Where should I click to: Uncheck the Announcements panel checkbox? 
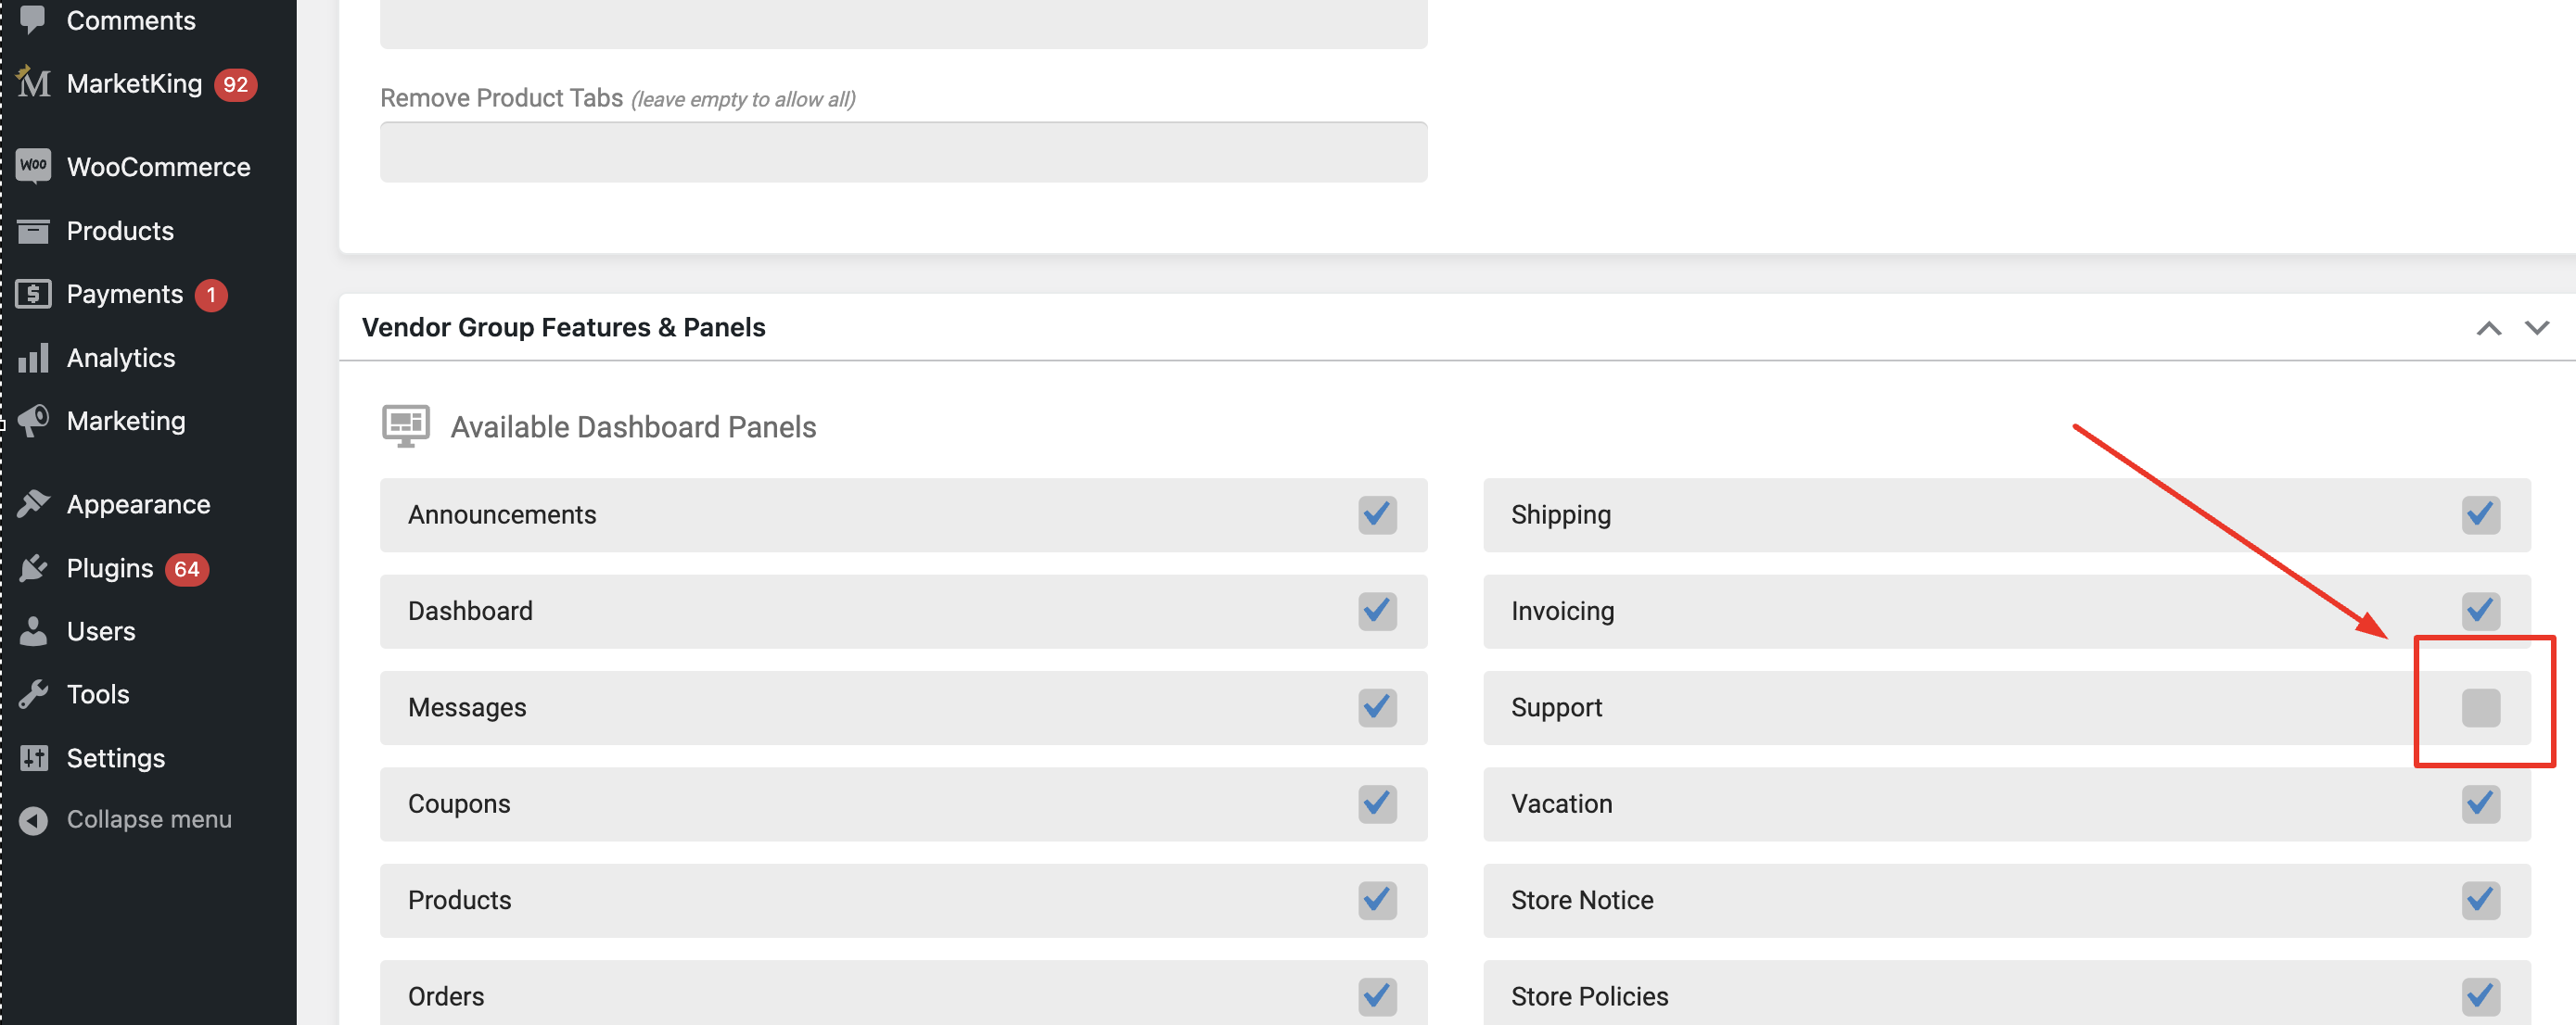[x=1377, y=514]
